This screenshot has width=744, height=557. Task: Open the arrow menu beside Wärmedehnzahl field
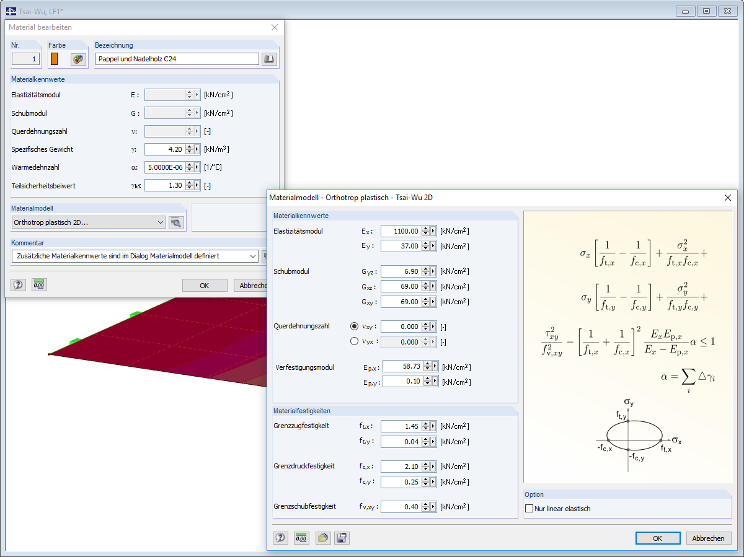pyautogui.click(x=197, y=167)
